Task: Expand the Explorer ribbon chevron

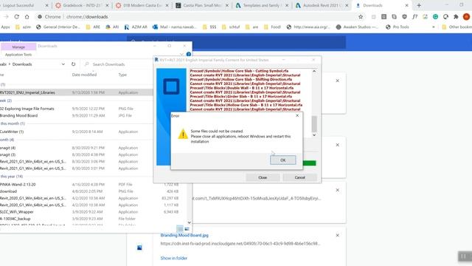Action: click(181, 55)
